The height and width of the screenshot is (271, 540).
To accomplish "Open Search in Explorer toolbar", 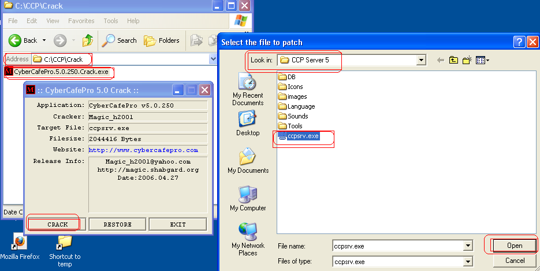I will click(120, 40).
